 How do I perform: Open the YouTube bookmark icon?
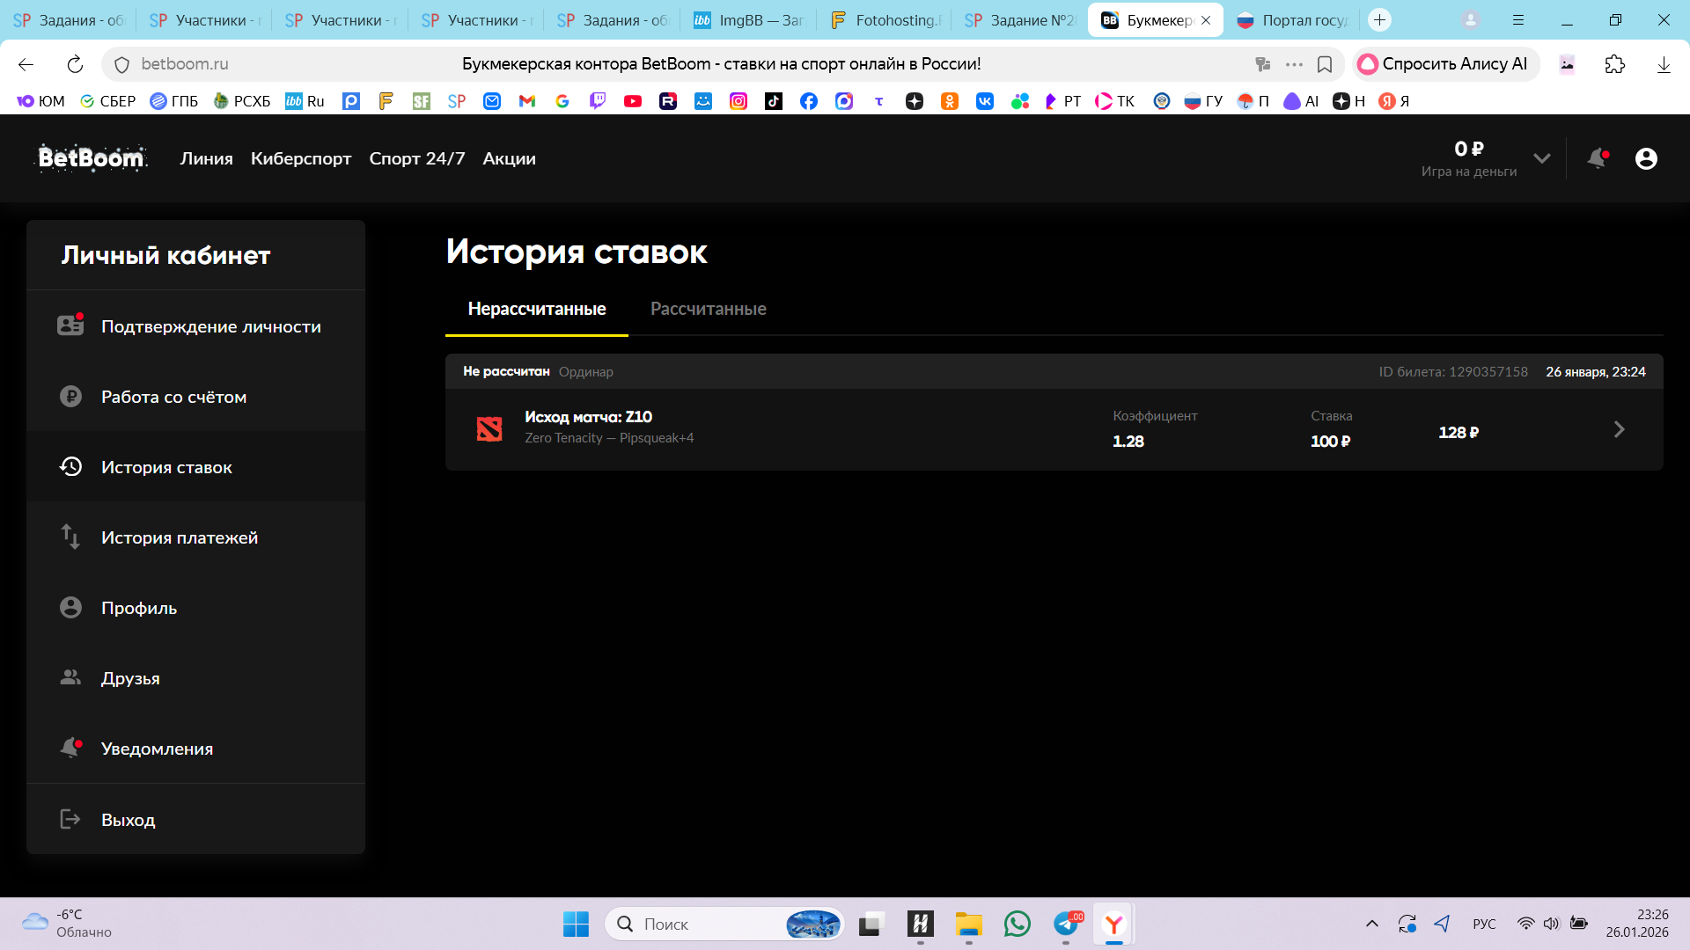[x=632, y=101]
